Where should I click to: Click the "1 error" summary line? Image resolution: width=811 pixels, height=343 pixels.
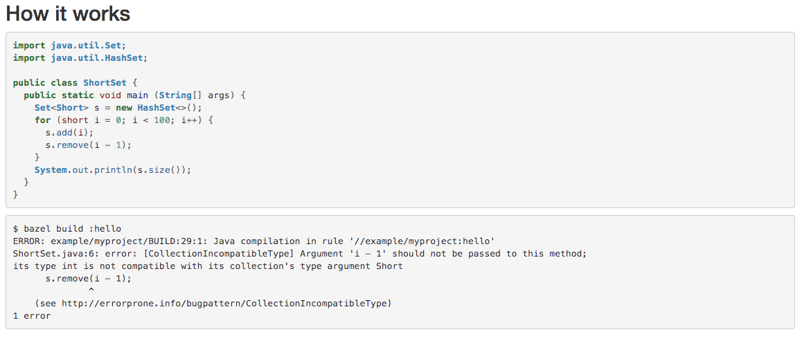pyautogui.click(x=32, y=316)
